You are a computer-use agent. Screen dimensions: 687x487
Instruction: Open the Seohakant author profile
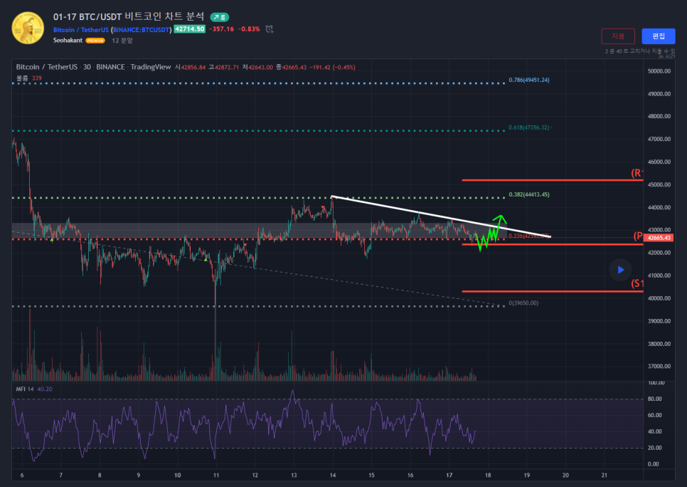[x=68, y=41]
